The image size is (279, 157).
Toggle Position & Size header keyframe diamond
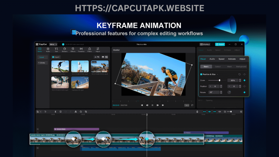coord(244,74)
